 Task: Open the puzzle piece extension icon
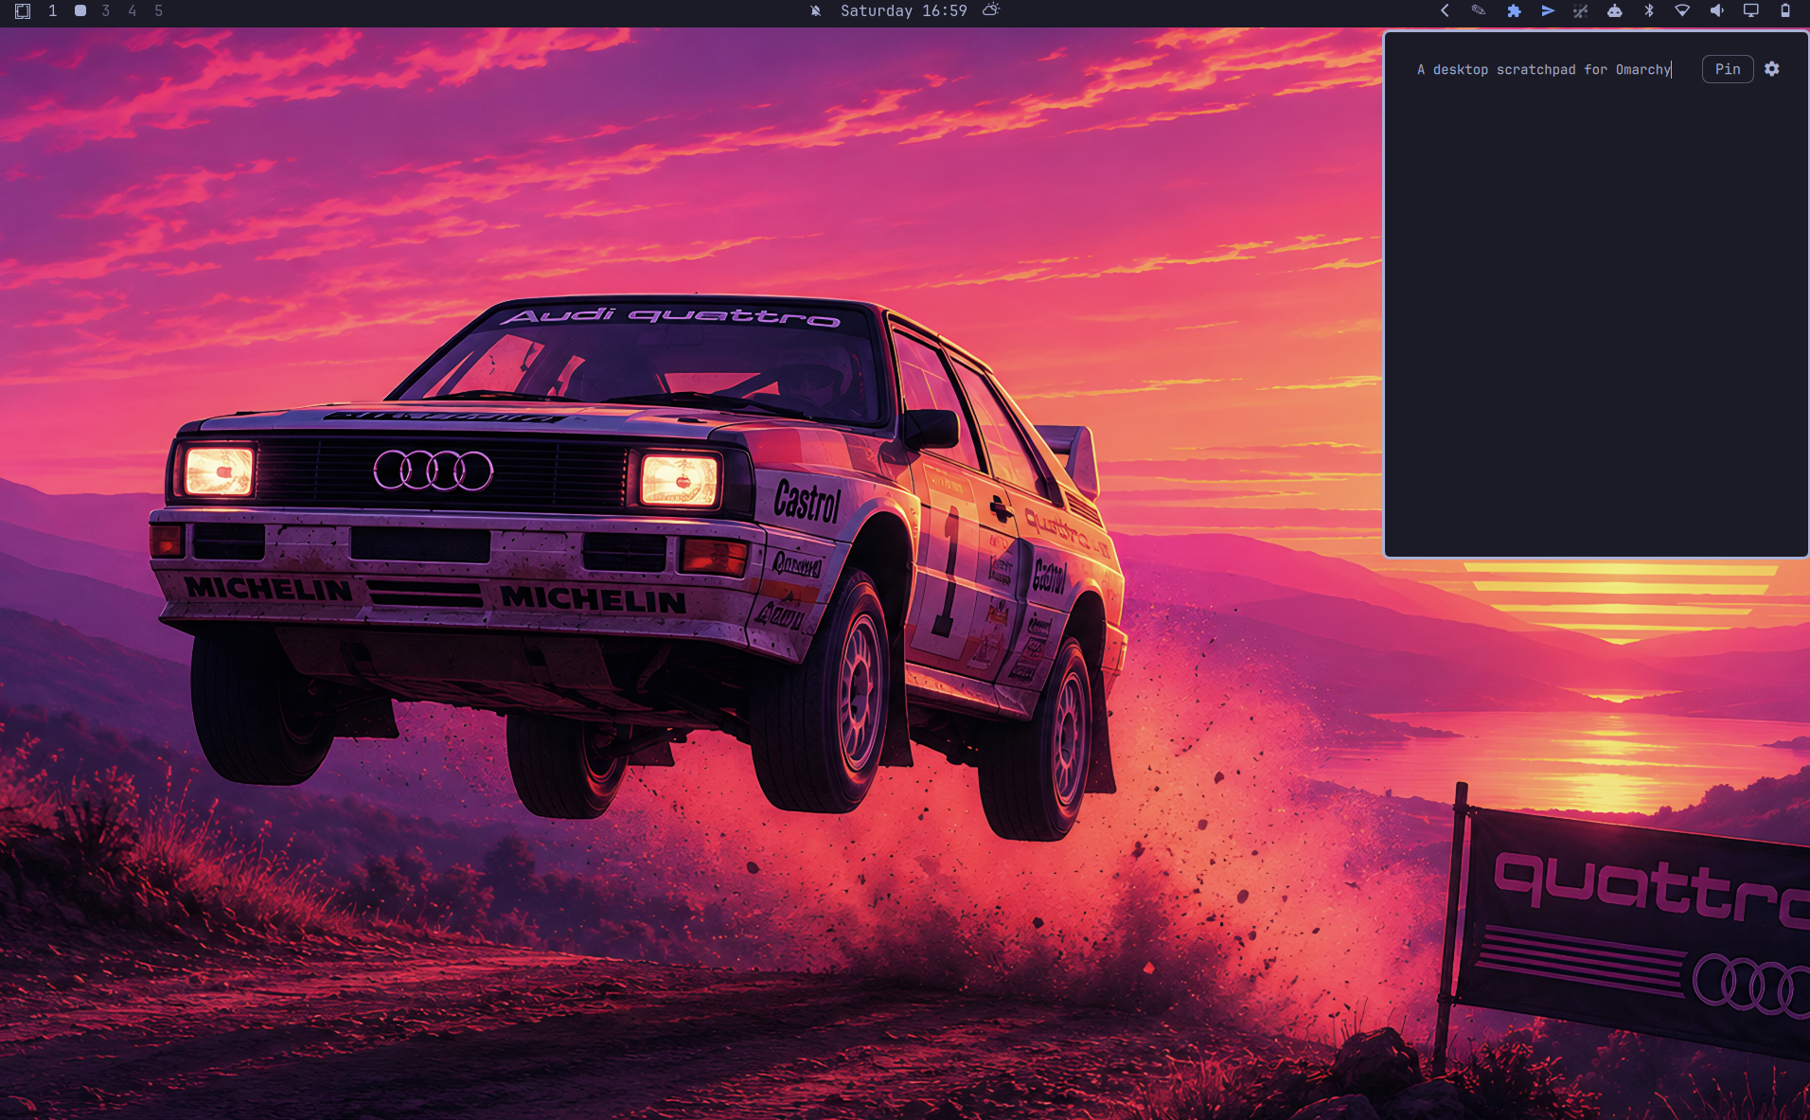coord(1514,11)
